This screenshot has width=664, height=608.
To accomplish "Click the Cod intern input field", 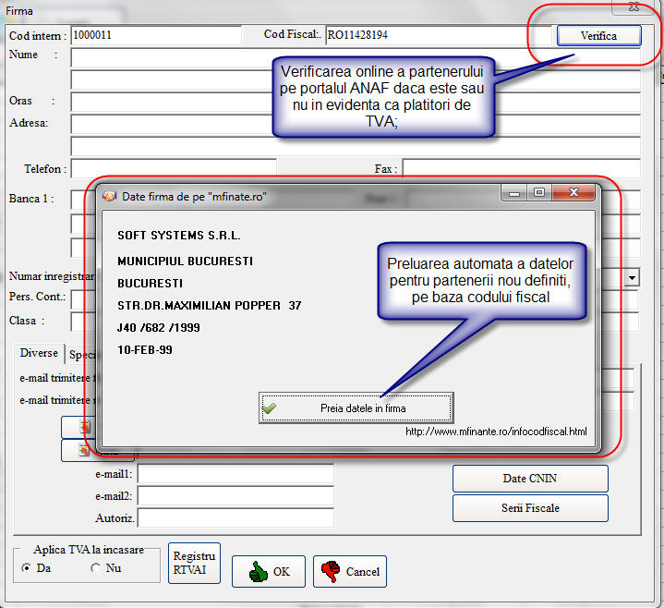I will pos(154,35).
